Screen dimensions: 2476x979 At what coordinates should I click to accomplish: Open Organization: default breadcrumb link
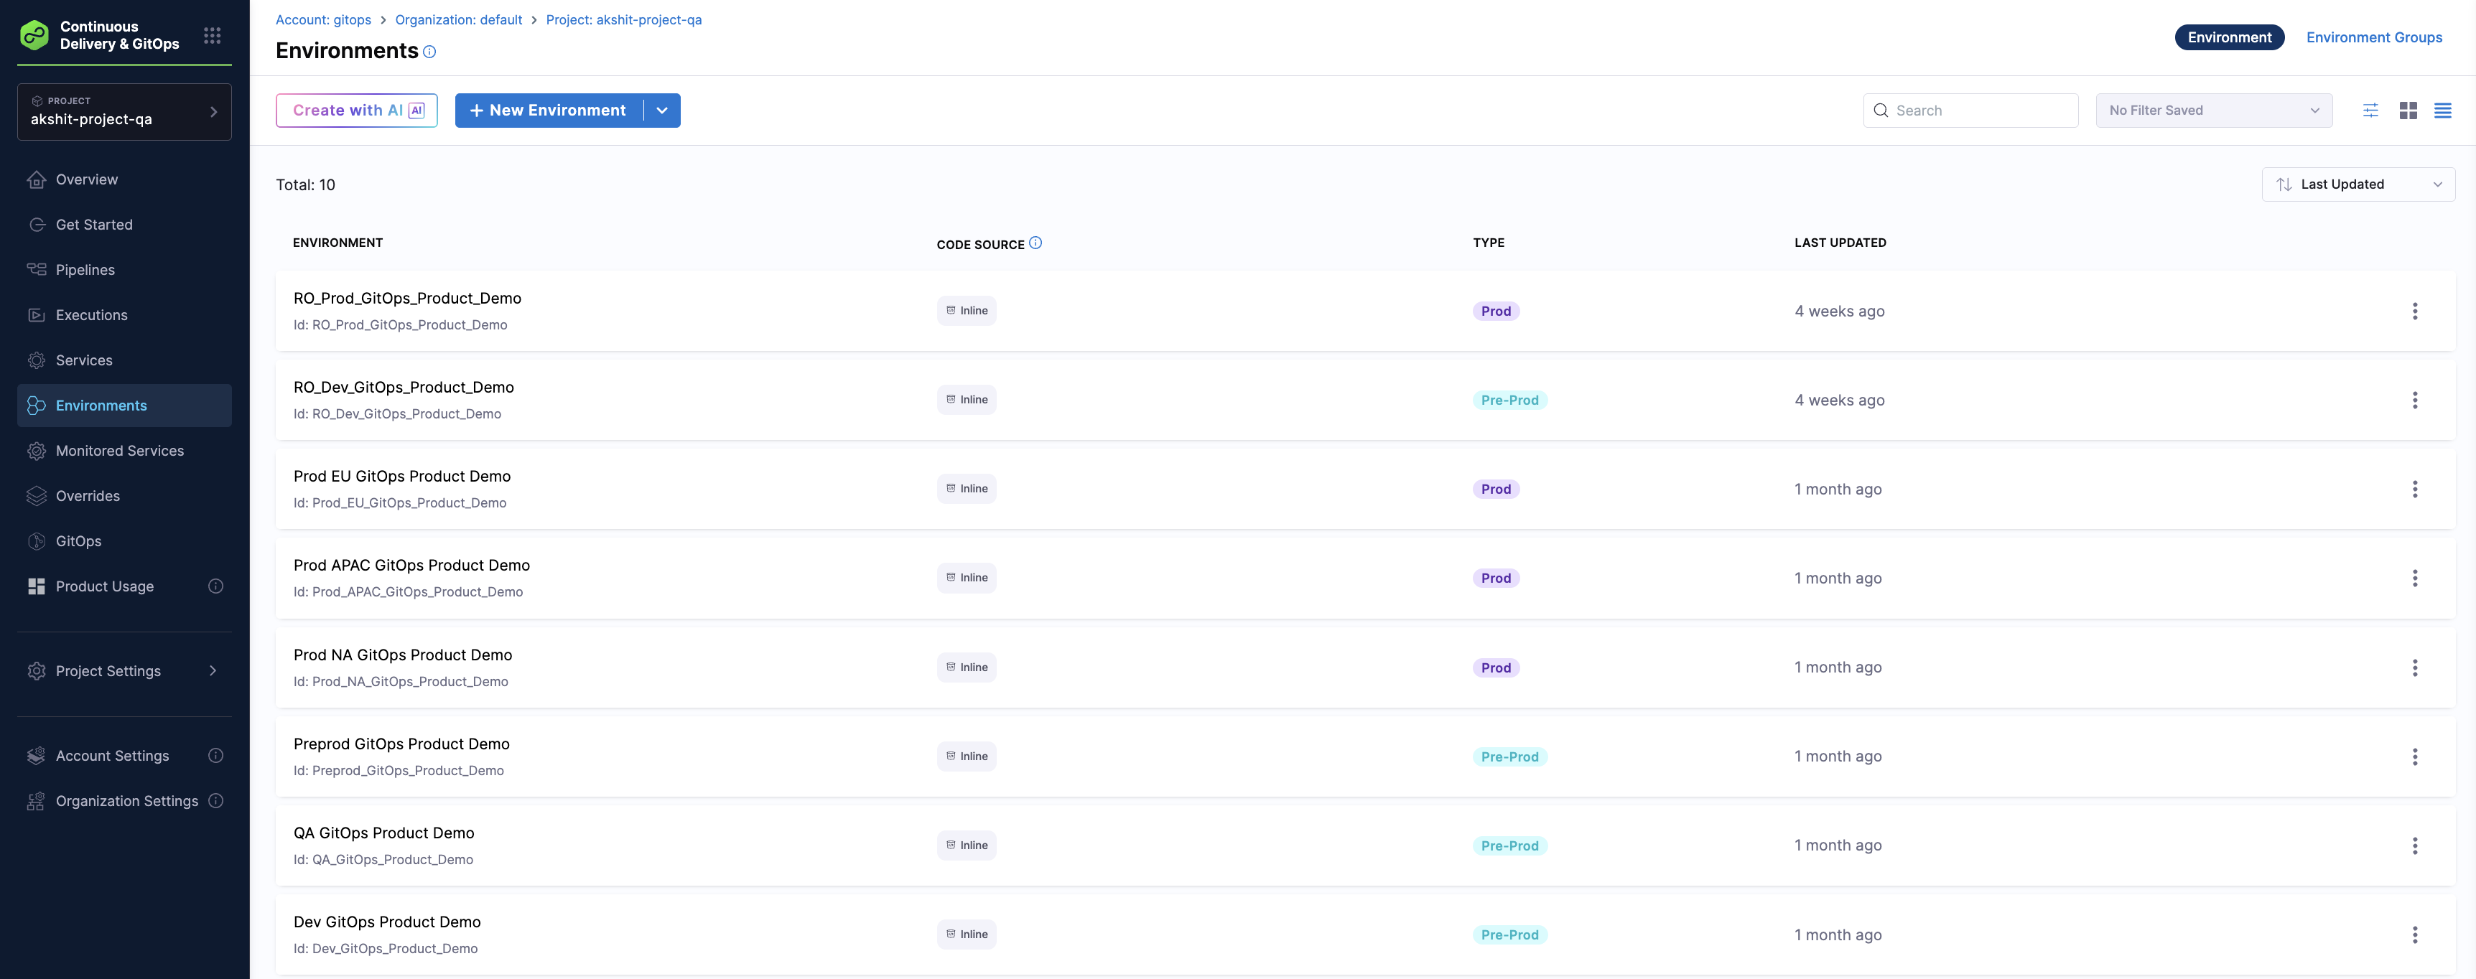[458, 19]
